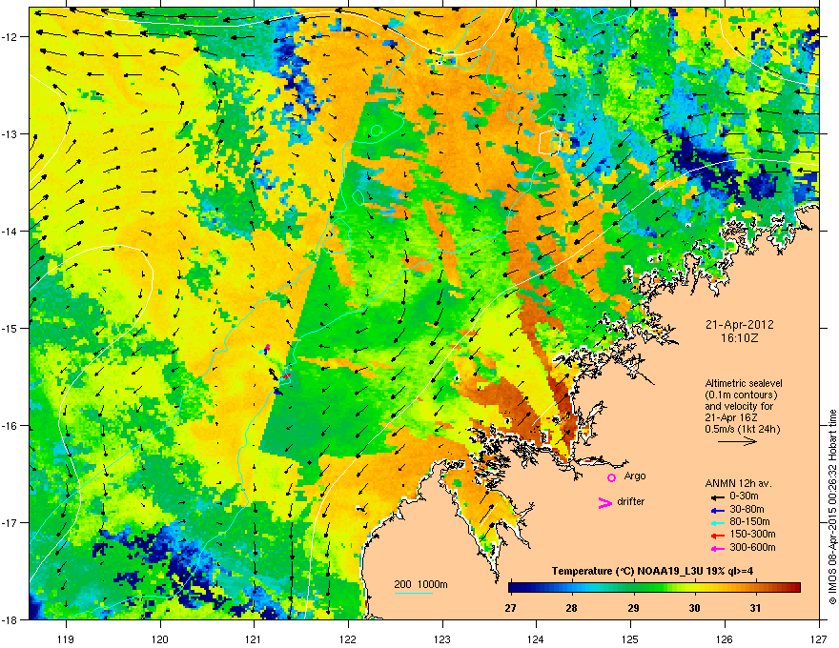
Task: Click the color bar tick label 29
Action: 633,608
